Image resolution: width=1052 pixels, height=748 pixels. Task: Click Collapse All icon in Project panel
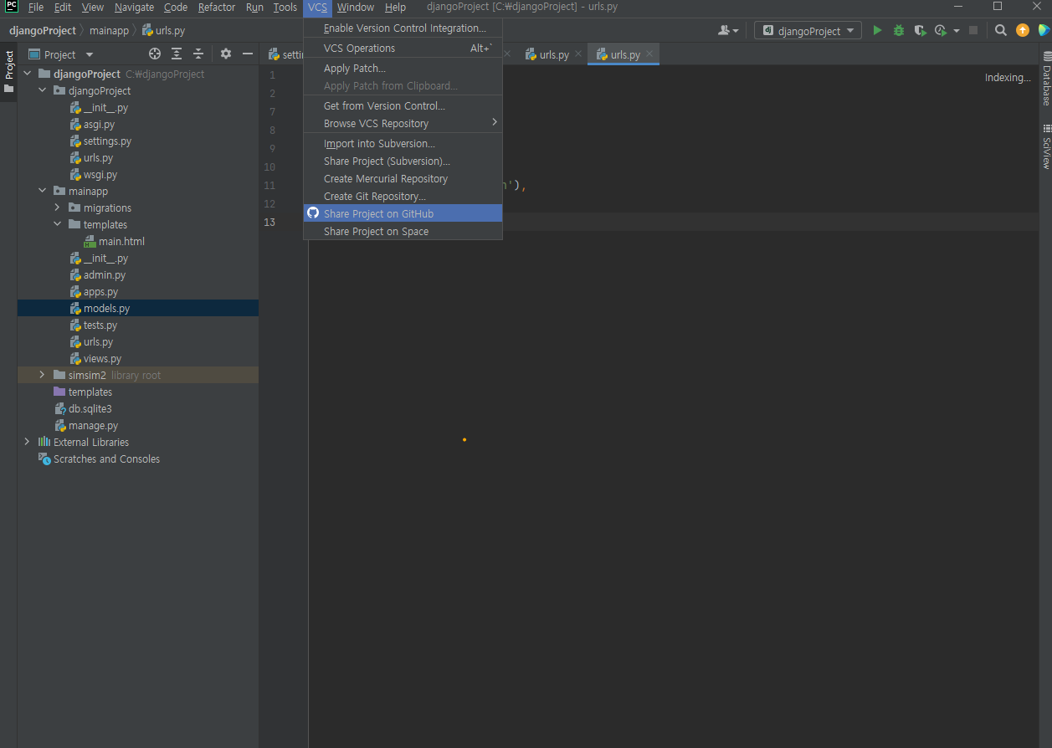(x=198, y=54)
